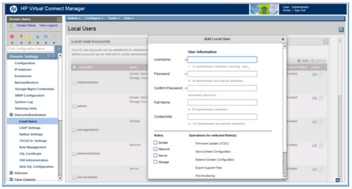Close the Add Local User dialog
352x189 pixels.
[283, 39]
